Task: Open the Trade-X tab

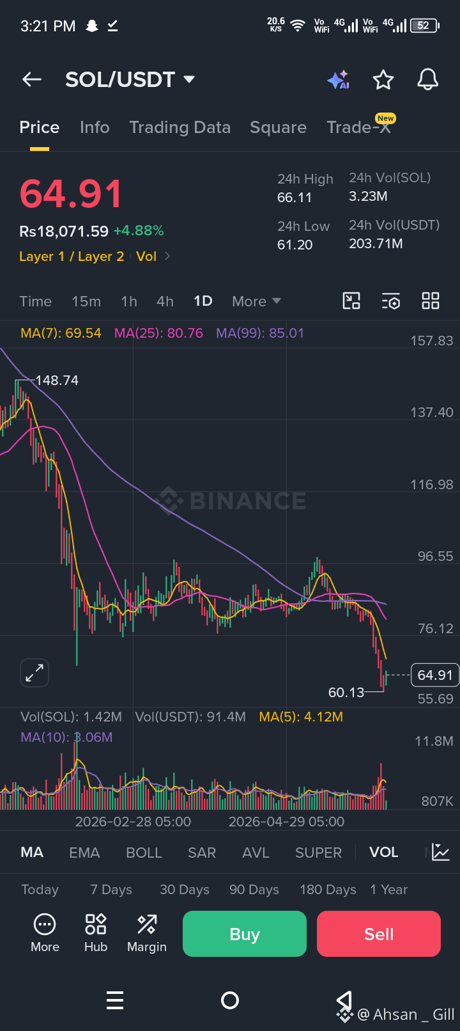Action: 358,127
